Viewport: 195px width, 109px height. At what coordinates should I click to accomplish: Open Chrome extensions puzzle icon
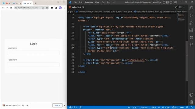point(52,8)
